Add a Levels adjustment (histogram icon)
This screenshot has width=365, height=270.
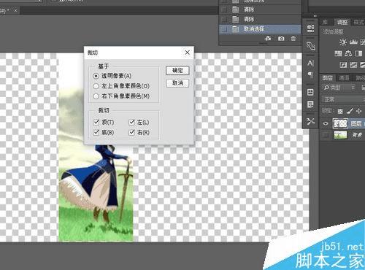click(x=353, y=42)
